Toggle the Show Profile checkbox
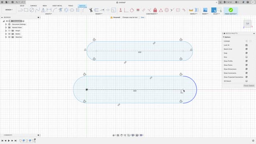 (x=246, y=61)
